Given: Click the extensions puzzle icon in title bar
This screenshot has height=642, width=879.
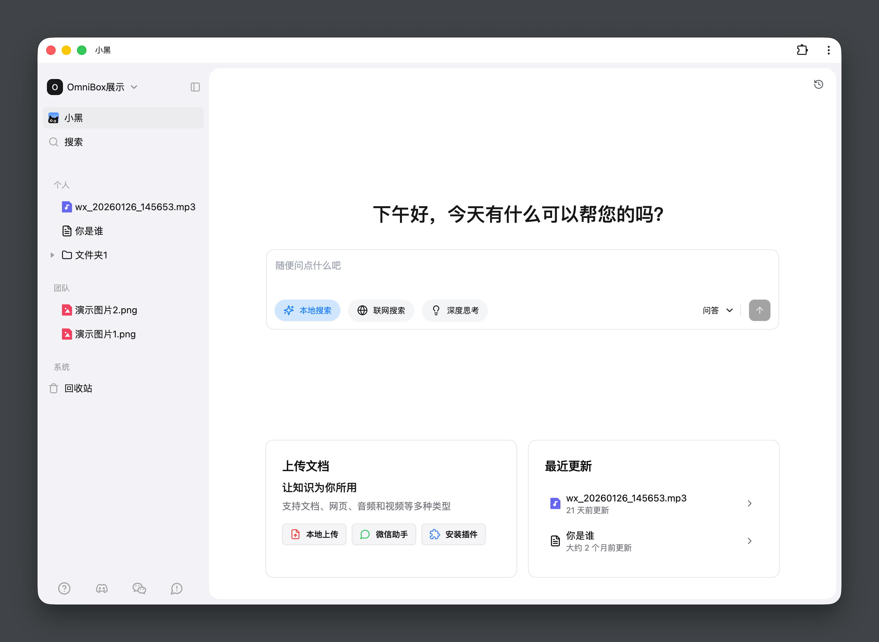Looking at the screenshot, I should pyautogui.click(x=802, y=50).
